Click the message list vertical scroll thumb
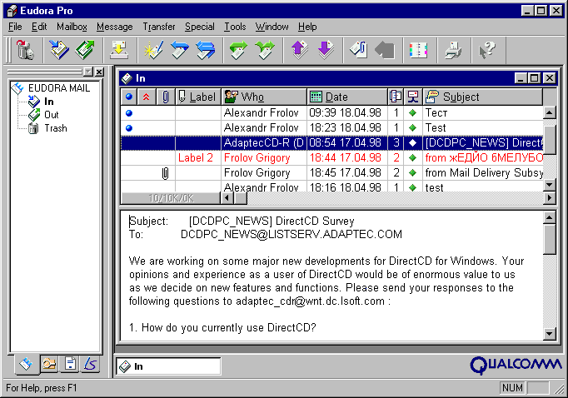 tap(550, 140)
